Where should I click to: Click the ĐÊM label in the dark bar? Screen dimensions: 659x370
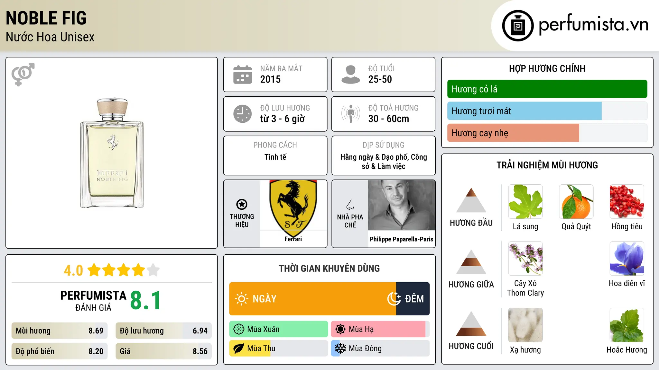coord(414,299)
